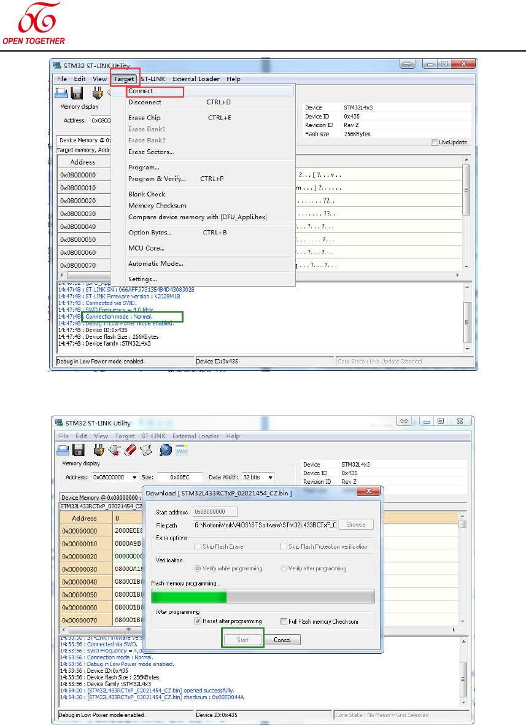Click Start address field in Download dialog
This screenshot has height=725, width=526.
tap(215, 512)
